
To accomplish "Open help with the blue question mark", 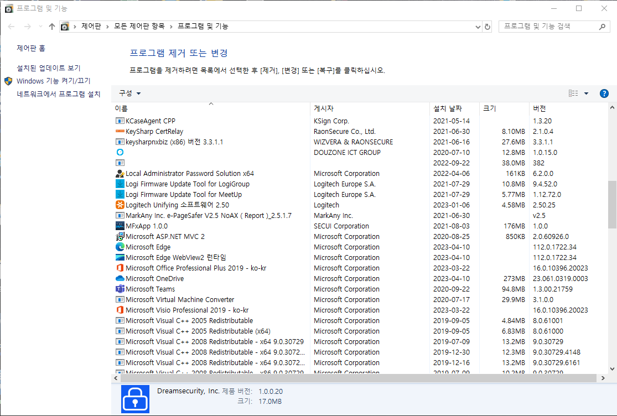I will tap(604, 93).
